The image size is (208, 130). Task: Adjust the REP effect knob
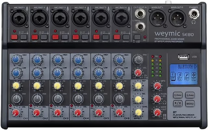pyautogui.click(x=138, y=86)
